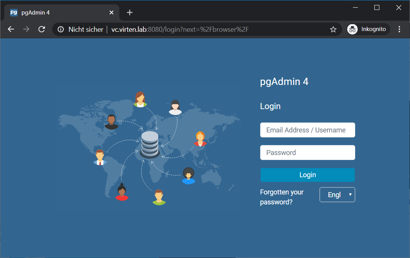The height and width of the screenshot is (258, 410).
Task: Focus the Password input field
Action: [307, 152]
